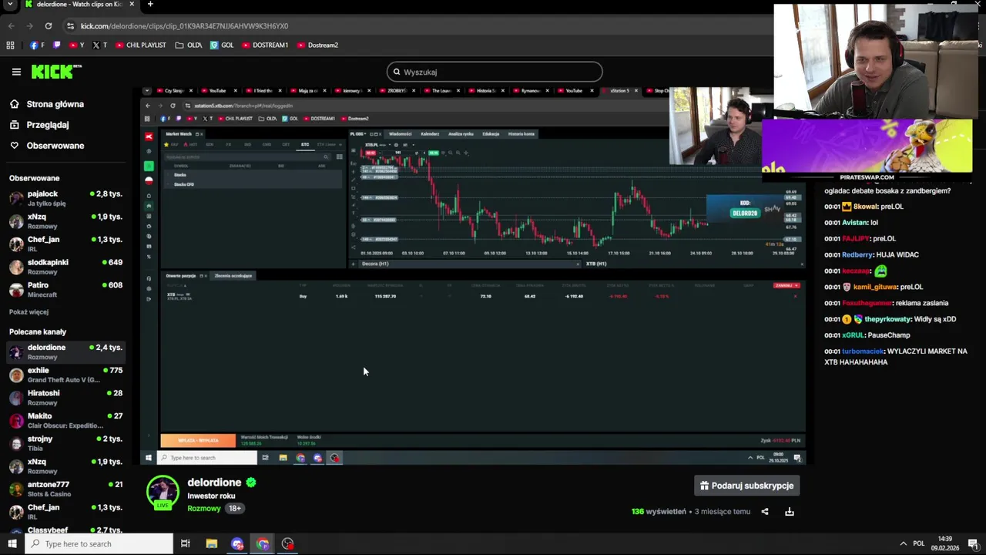Open the DOSTREAM1 bookmark

tap(265, 45)
